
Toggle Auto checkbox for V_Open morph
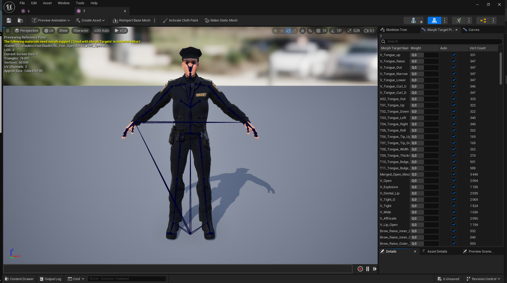pyautogui.click(x=454, y=181)
